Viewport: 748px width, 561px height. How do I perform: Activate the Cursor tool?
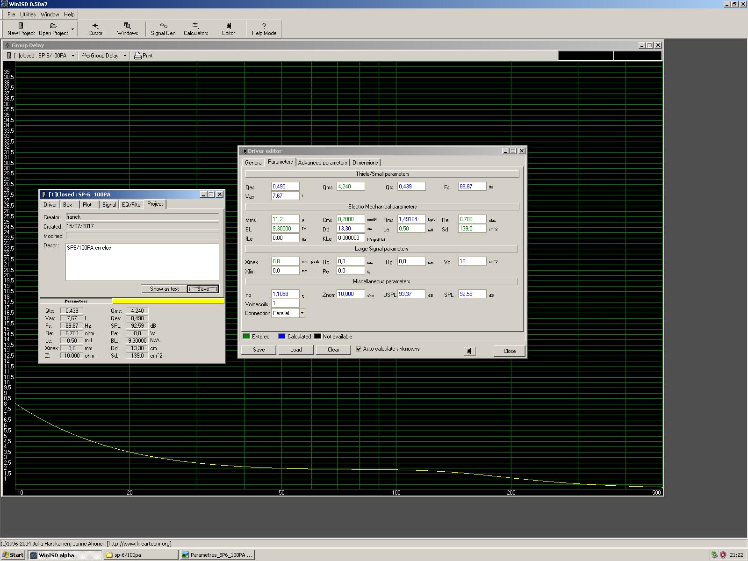coord(95,29)
